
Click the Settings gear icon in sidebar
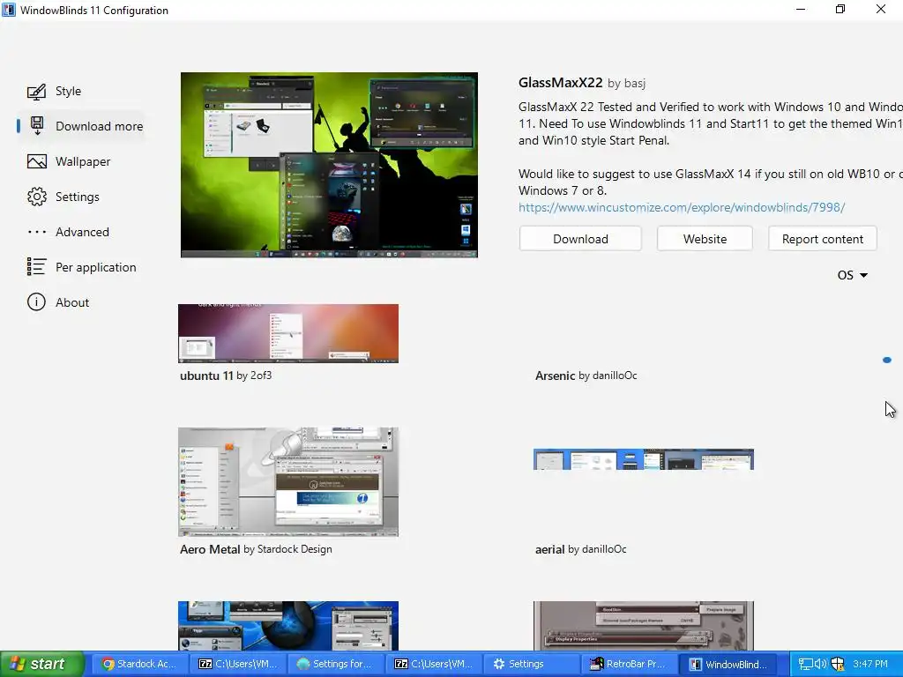(x=37, y=197)
